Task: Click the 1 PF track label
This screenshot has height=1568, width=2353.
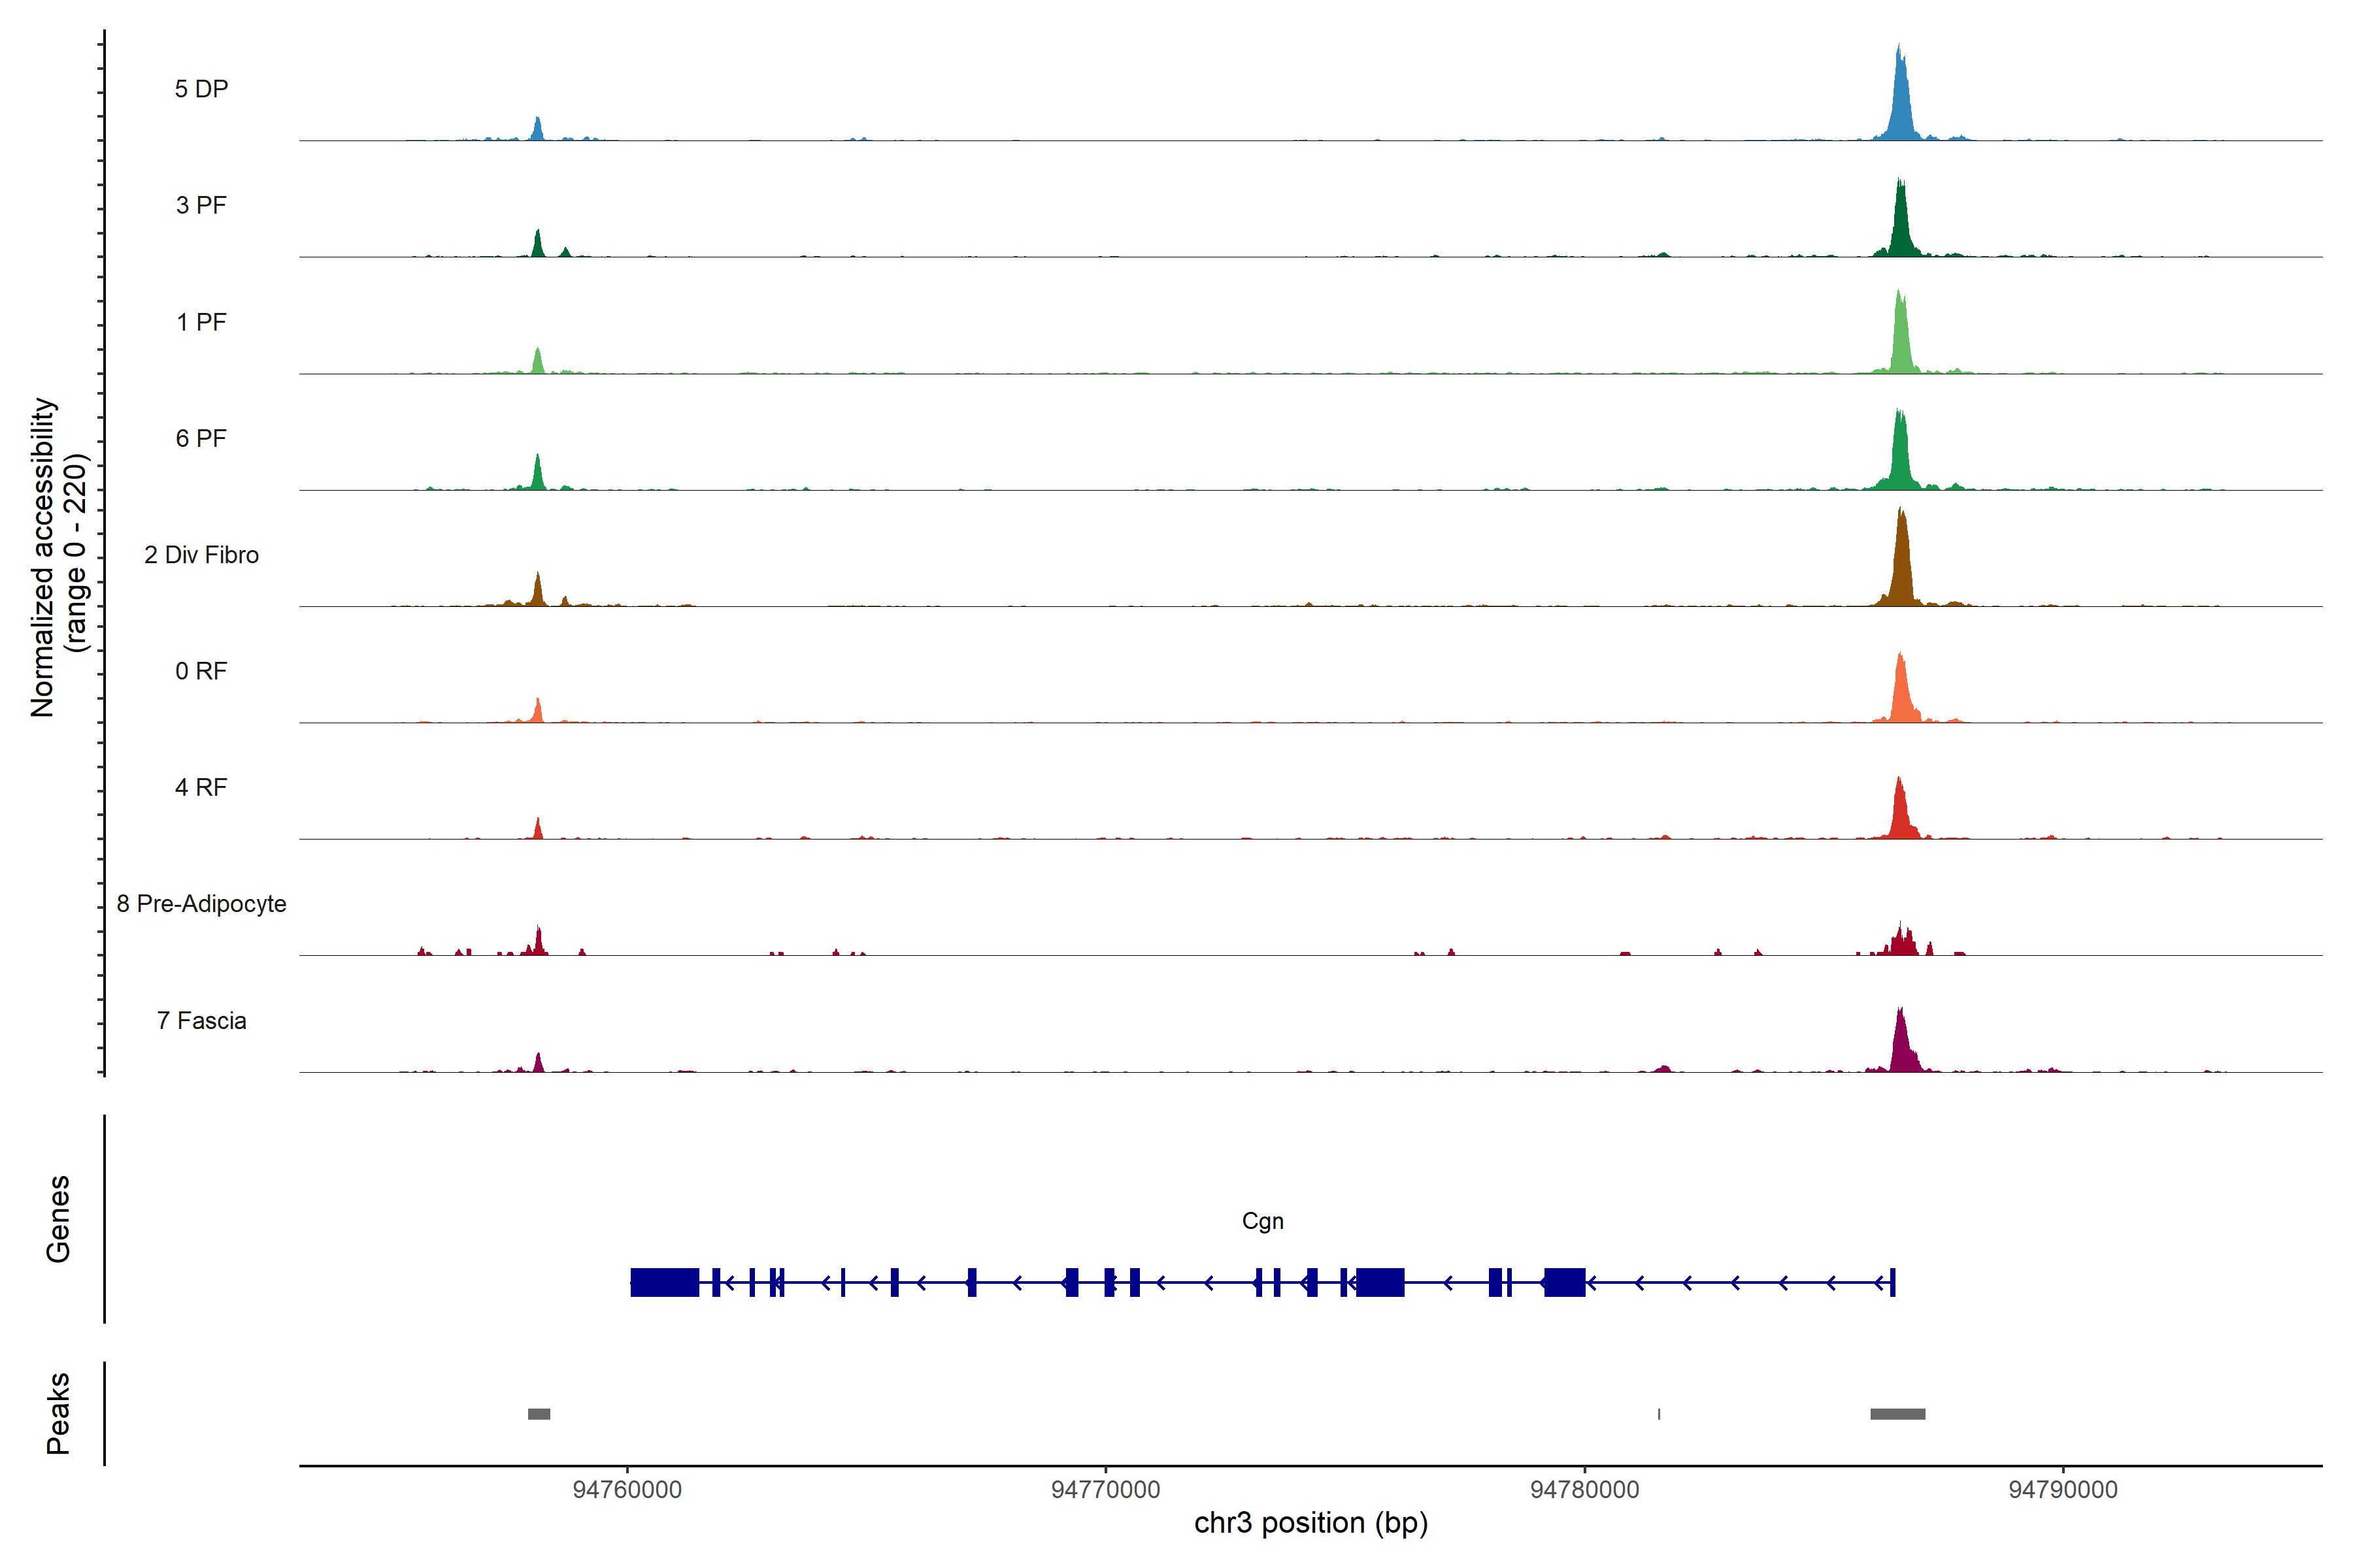Action: (x=201, y=322)
